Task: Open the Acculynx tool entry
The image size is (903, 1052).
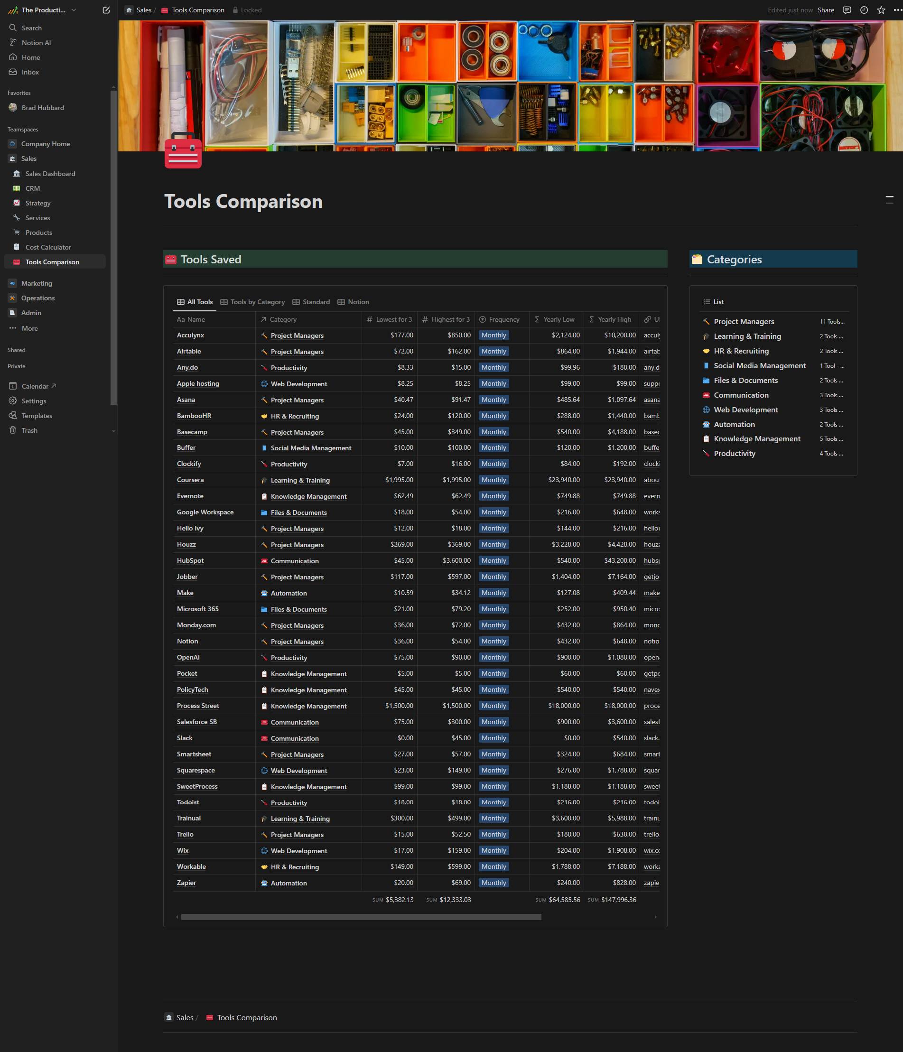Action: point(190,335)
